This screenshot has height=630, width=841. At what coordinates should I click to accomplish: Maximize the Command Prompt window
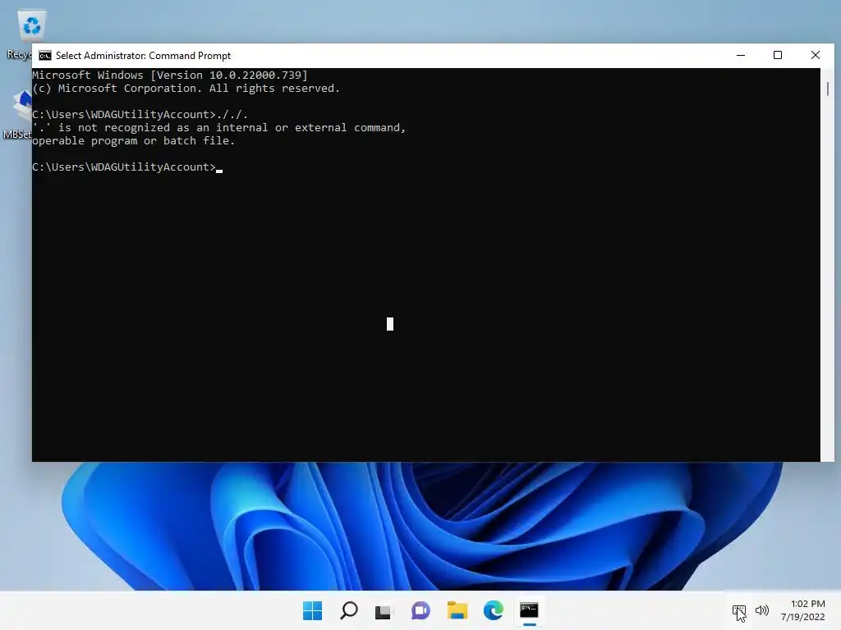pos(778,55)
